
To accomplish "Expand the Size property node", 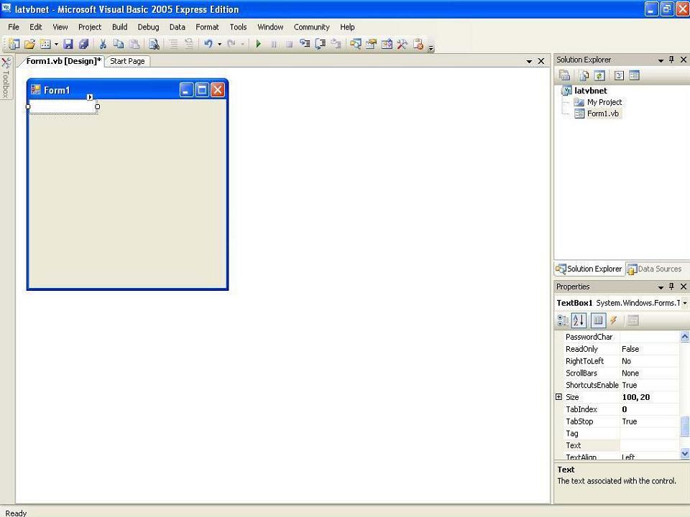I will (x=559, y=396).
